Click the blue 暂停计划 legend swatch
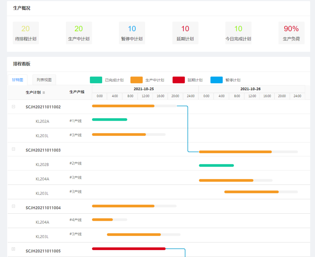Image resolution: width=315 pixels, height=257 pixels. coord(216,80)
